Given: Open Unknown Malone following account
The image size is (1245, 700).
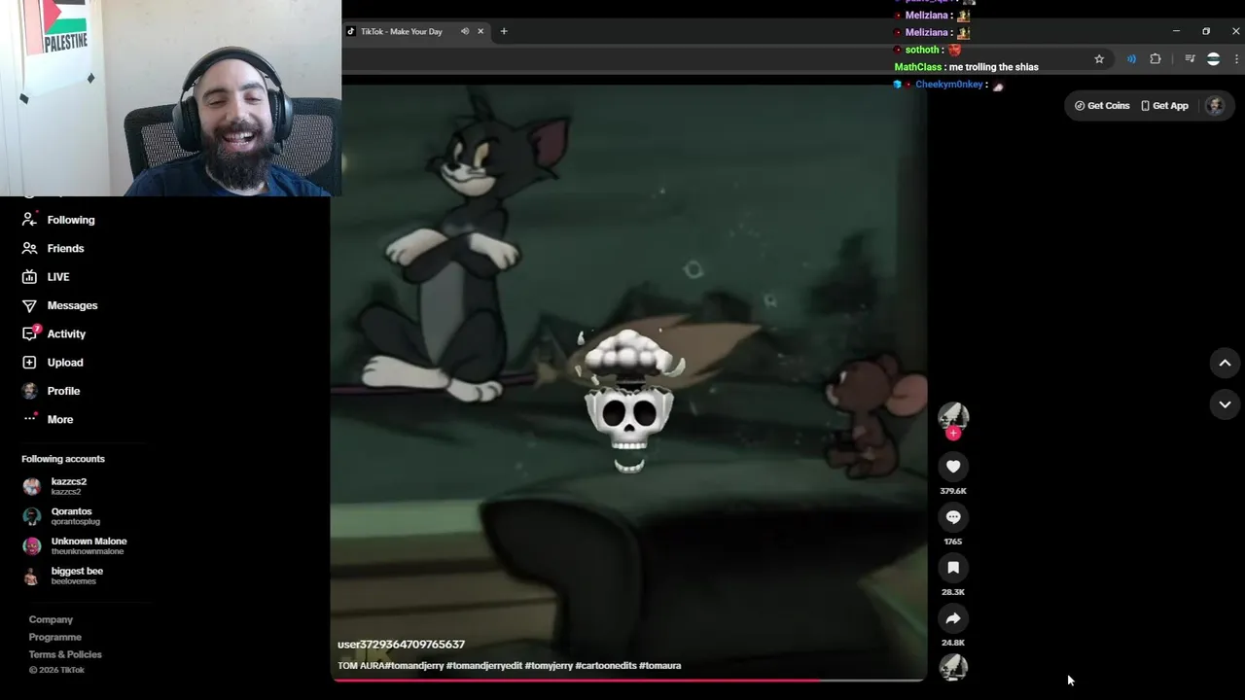Looking at the screenshot, I should (74, 545).
